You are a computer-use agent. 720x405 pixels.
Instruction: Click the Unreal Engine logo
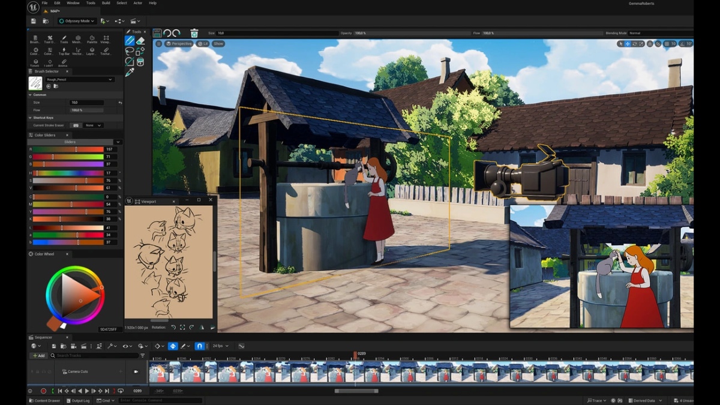pos(34,7)
